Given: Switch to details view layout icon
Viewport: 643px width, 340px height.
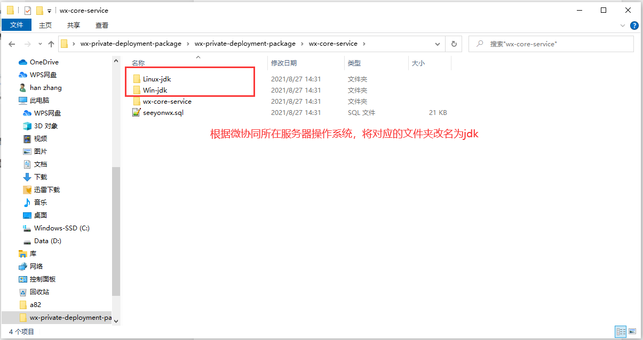Looking at the screenshot, I should [621, 331].
